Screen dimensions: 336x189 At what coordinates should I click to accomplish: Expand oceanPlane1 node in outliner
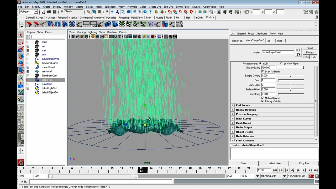(x=28, y=67)
